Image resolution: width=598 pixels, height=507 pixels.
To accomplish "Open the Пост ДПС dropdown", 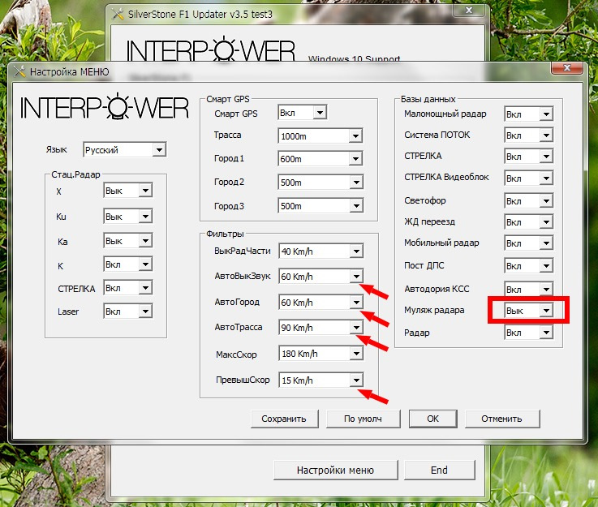I will [x=528, y=266].
